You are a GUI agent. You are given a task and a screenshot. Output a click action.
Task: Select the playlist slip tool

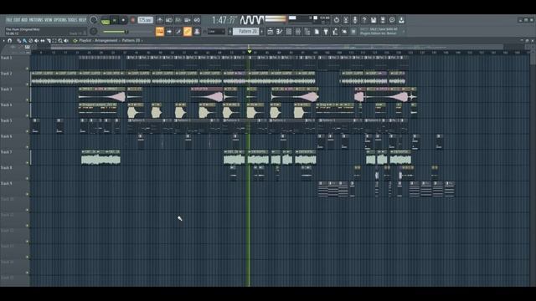click(43, 41)
